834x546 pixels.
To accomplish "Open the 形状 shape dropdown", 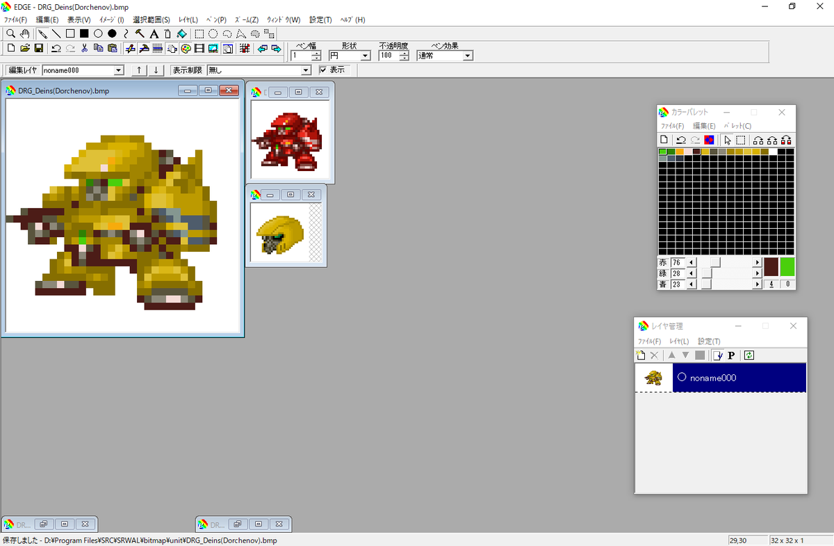I will click(x=366, y=56).
